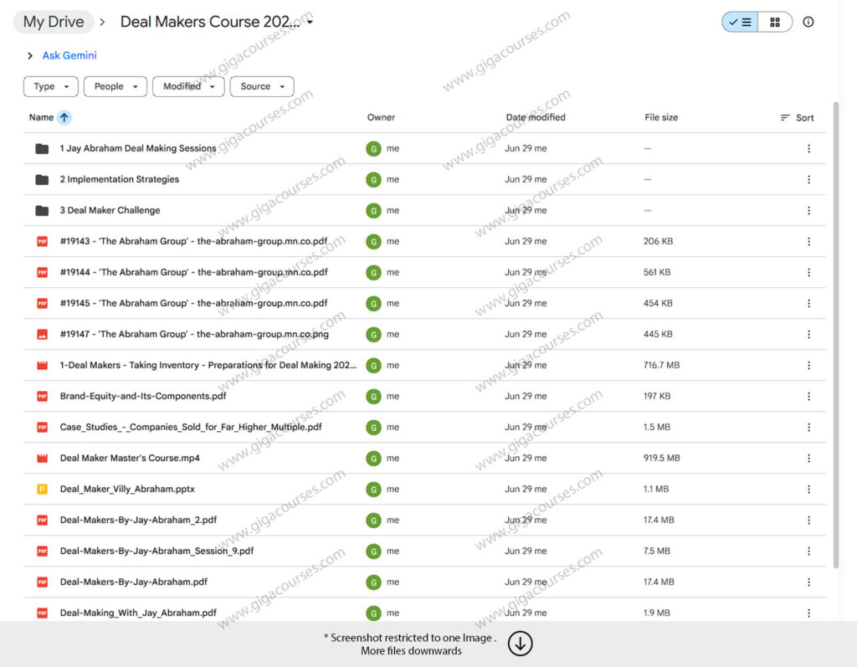This screenshot has width=857, height=667.
Task: Open more actions for Case_Studies PDF
Action: point(809,428)
